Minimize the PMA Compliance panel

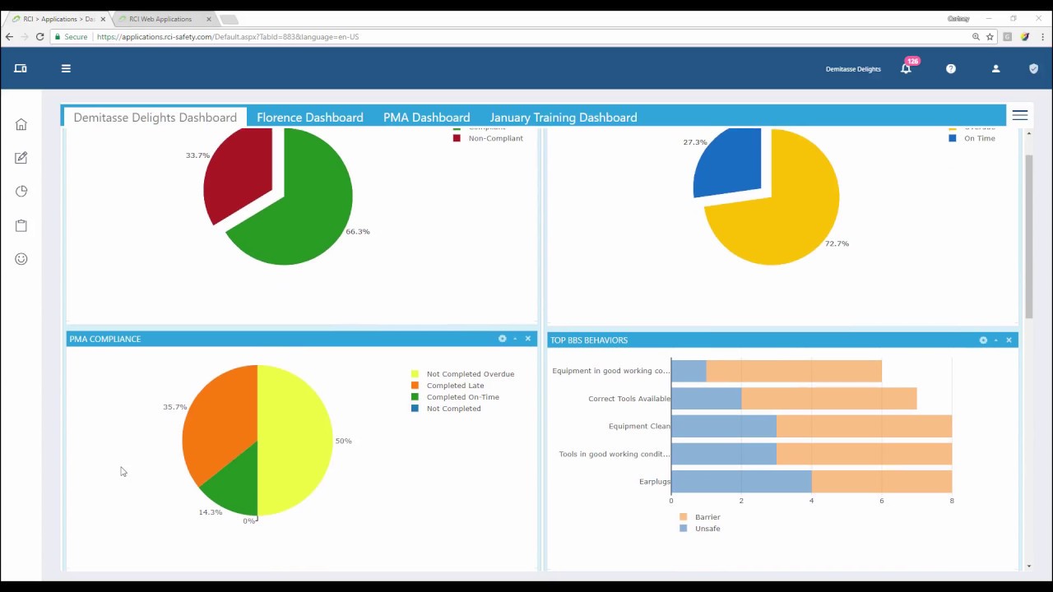click(x=515, y=339)
